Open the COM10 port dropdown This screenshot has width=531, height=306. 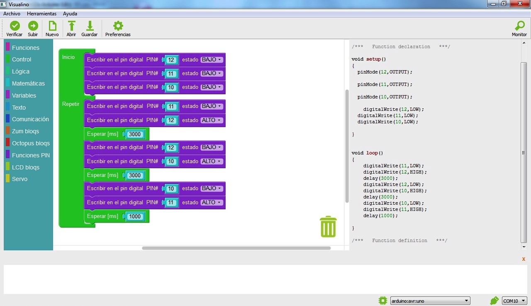pos(514,301)
